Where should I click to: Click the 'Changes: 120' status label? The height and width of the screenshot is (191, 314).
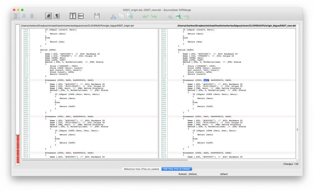tap(291, 164)
